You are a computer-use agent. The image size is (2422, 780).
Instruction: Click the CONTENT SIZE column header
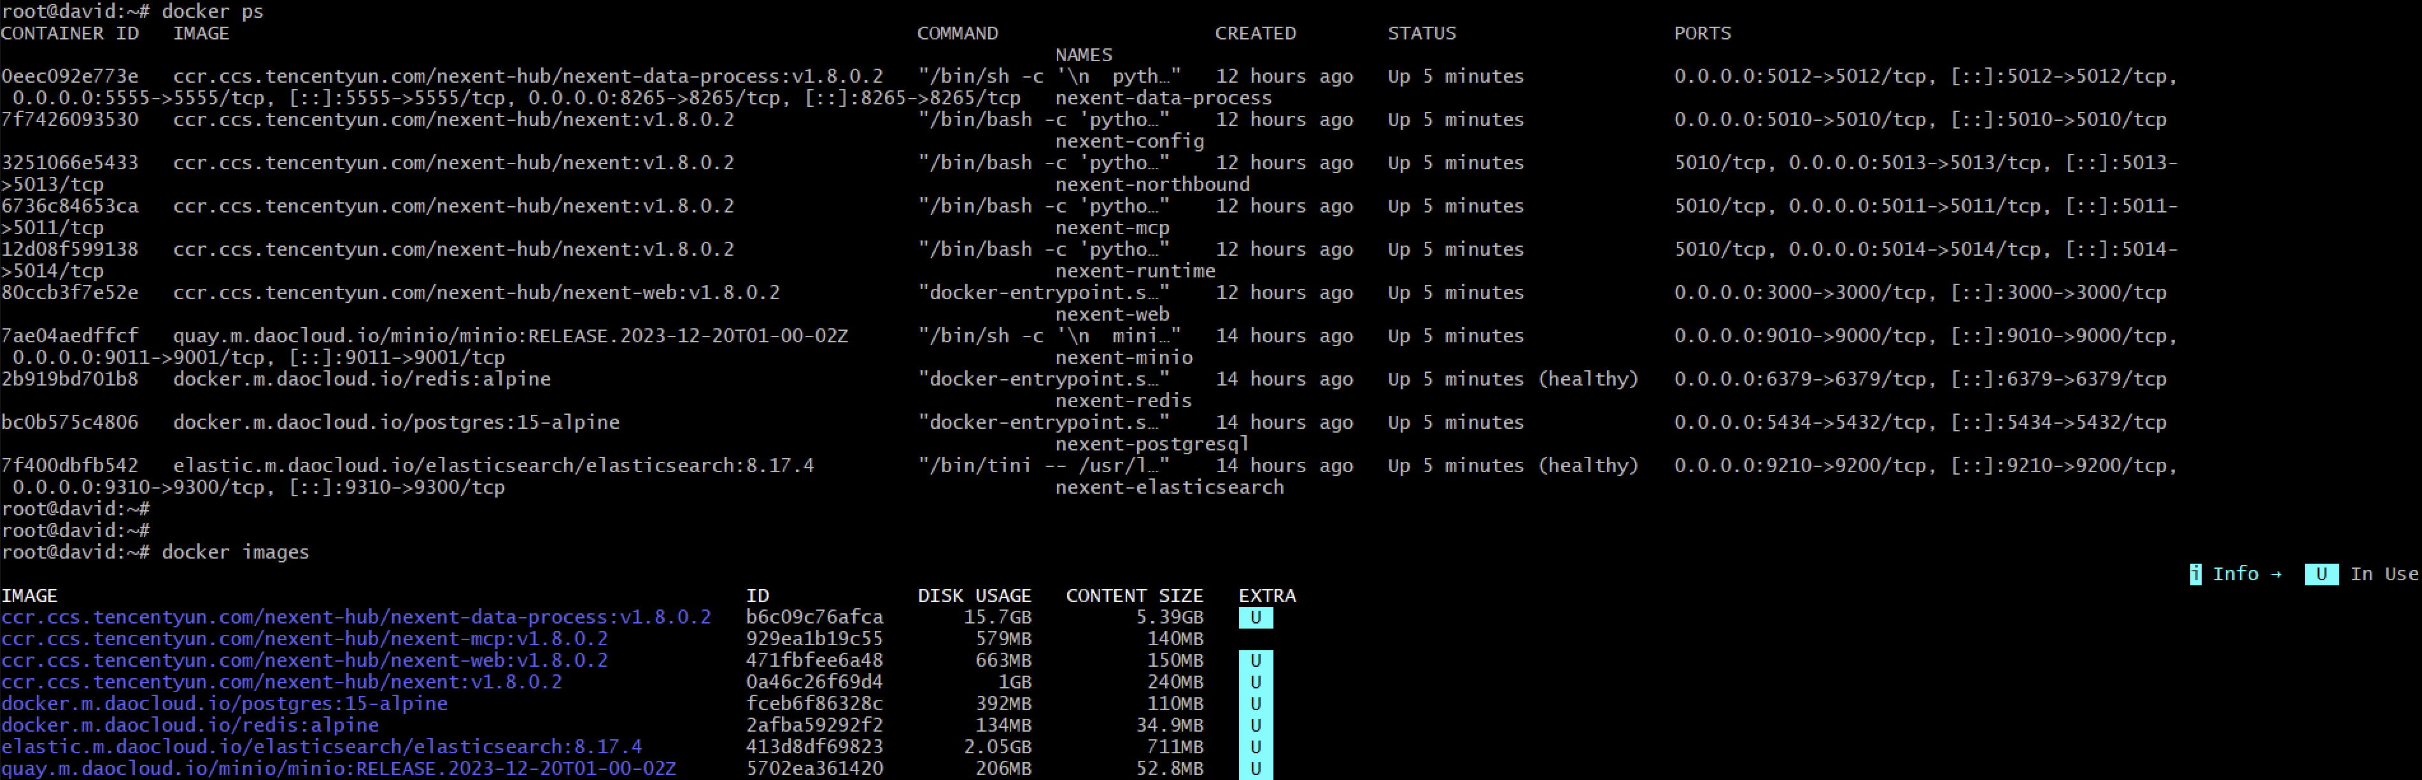point(1134,595)
